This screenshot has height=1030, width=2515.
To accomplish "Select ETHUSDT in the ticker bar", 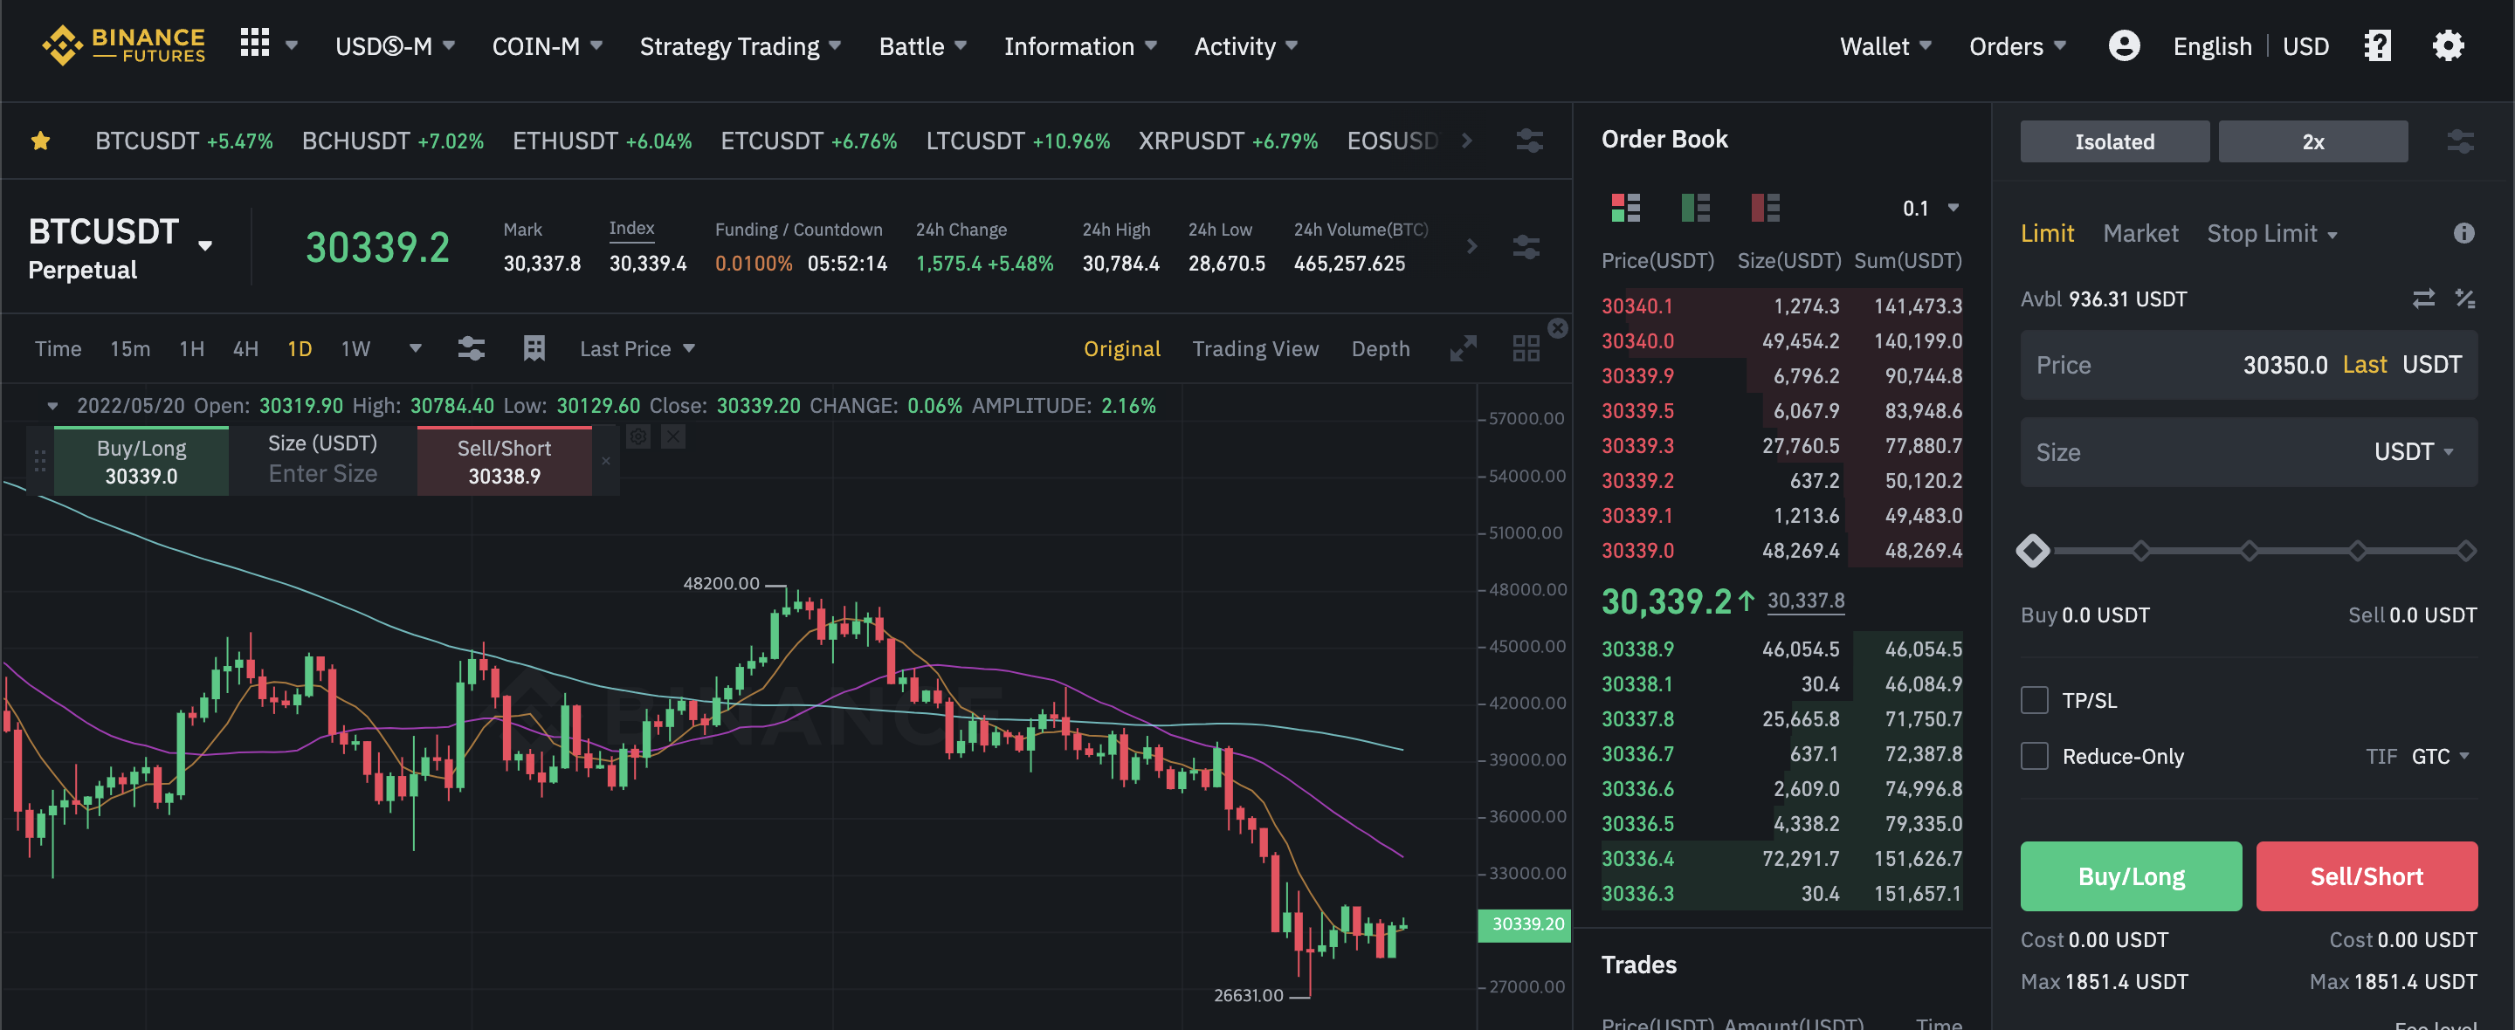I will (x=602, y=141).
